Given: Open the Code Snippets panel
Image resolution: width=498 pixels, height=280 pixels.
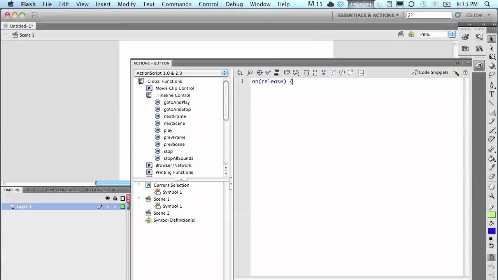Looking at the screenshot, I should click(430, 73).
